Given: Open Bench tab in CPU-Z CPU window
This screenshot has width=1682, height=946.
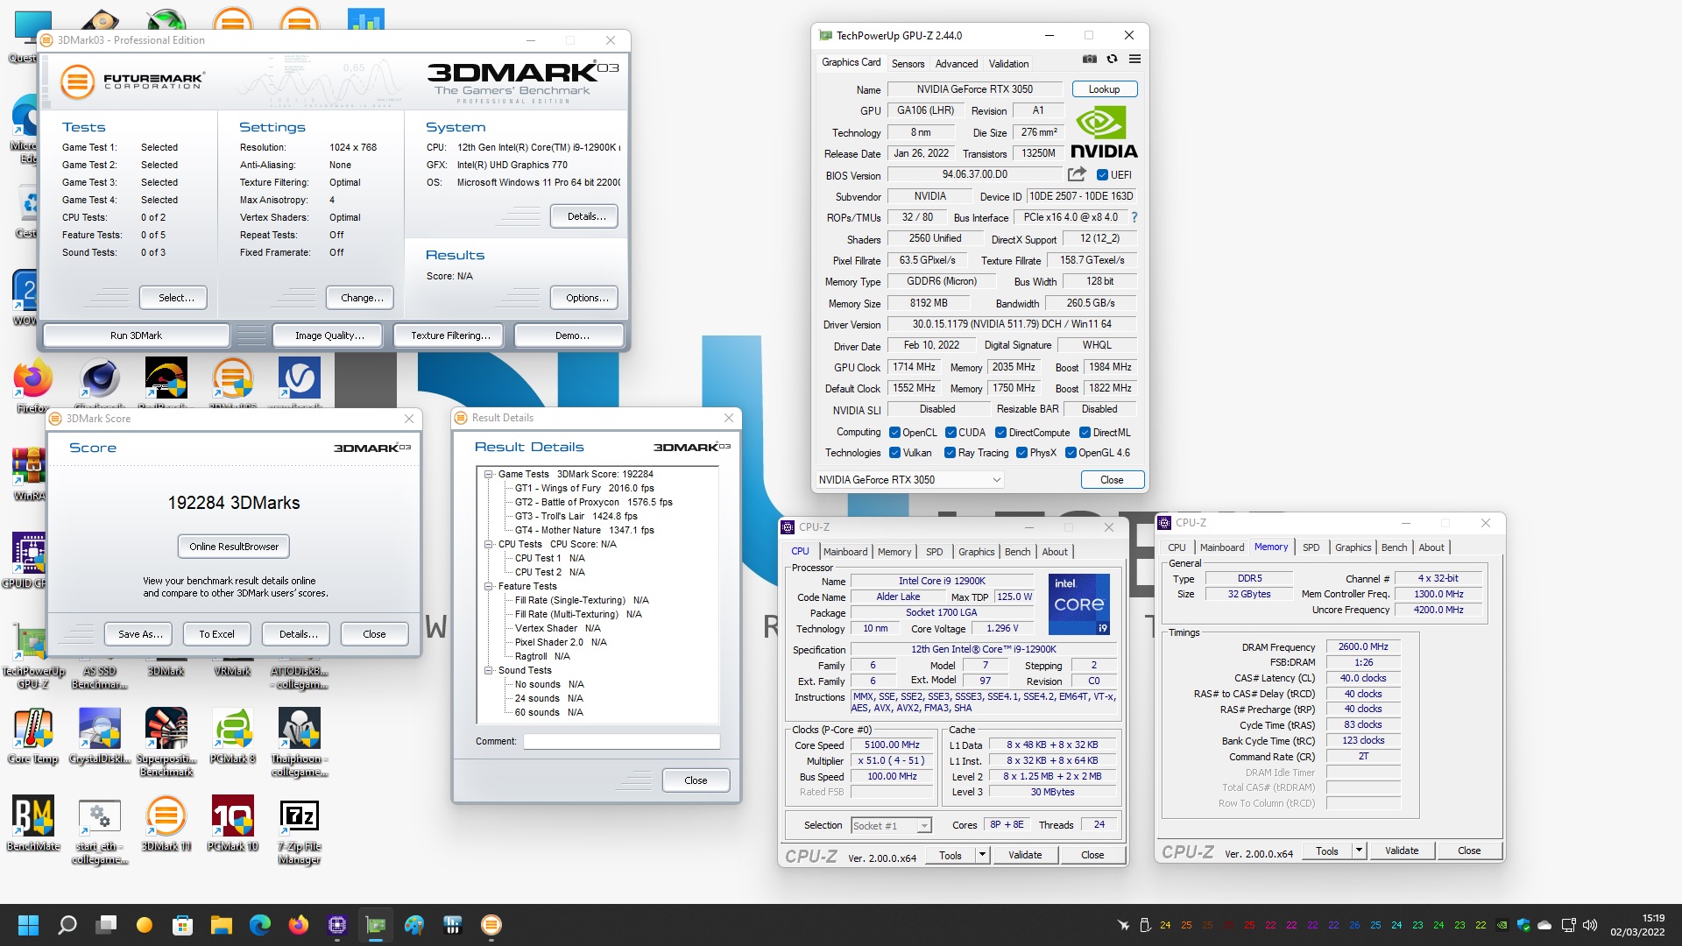Looking at the screenshot, I should (x=1017, y=552).
